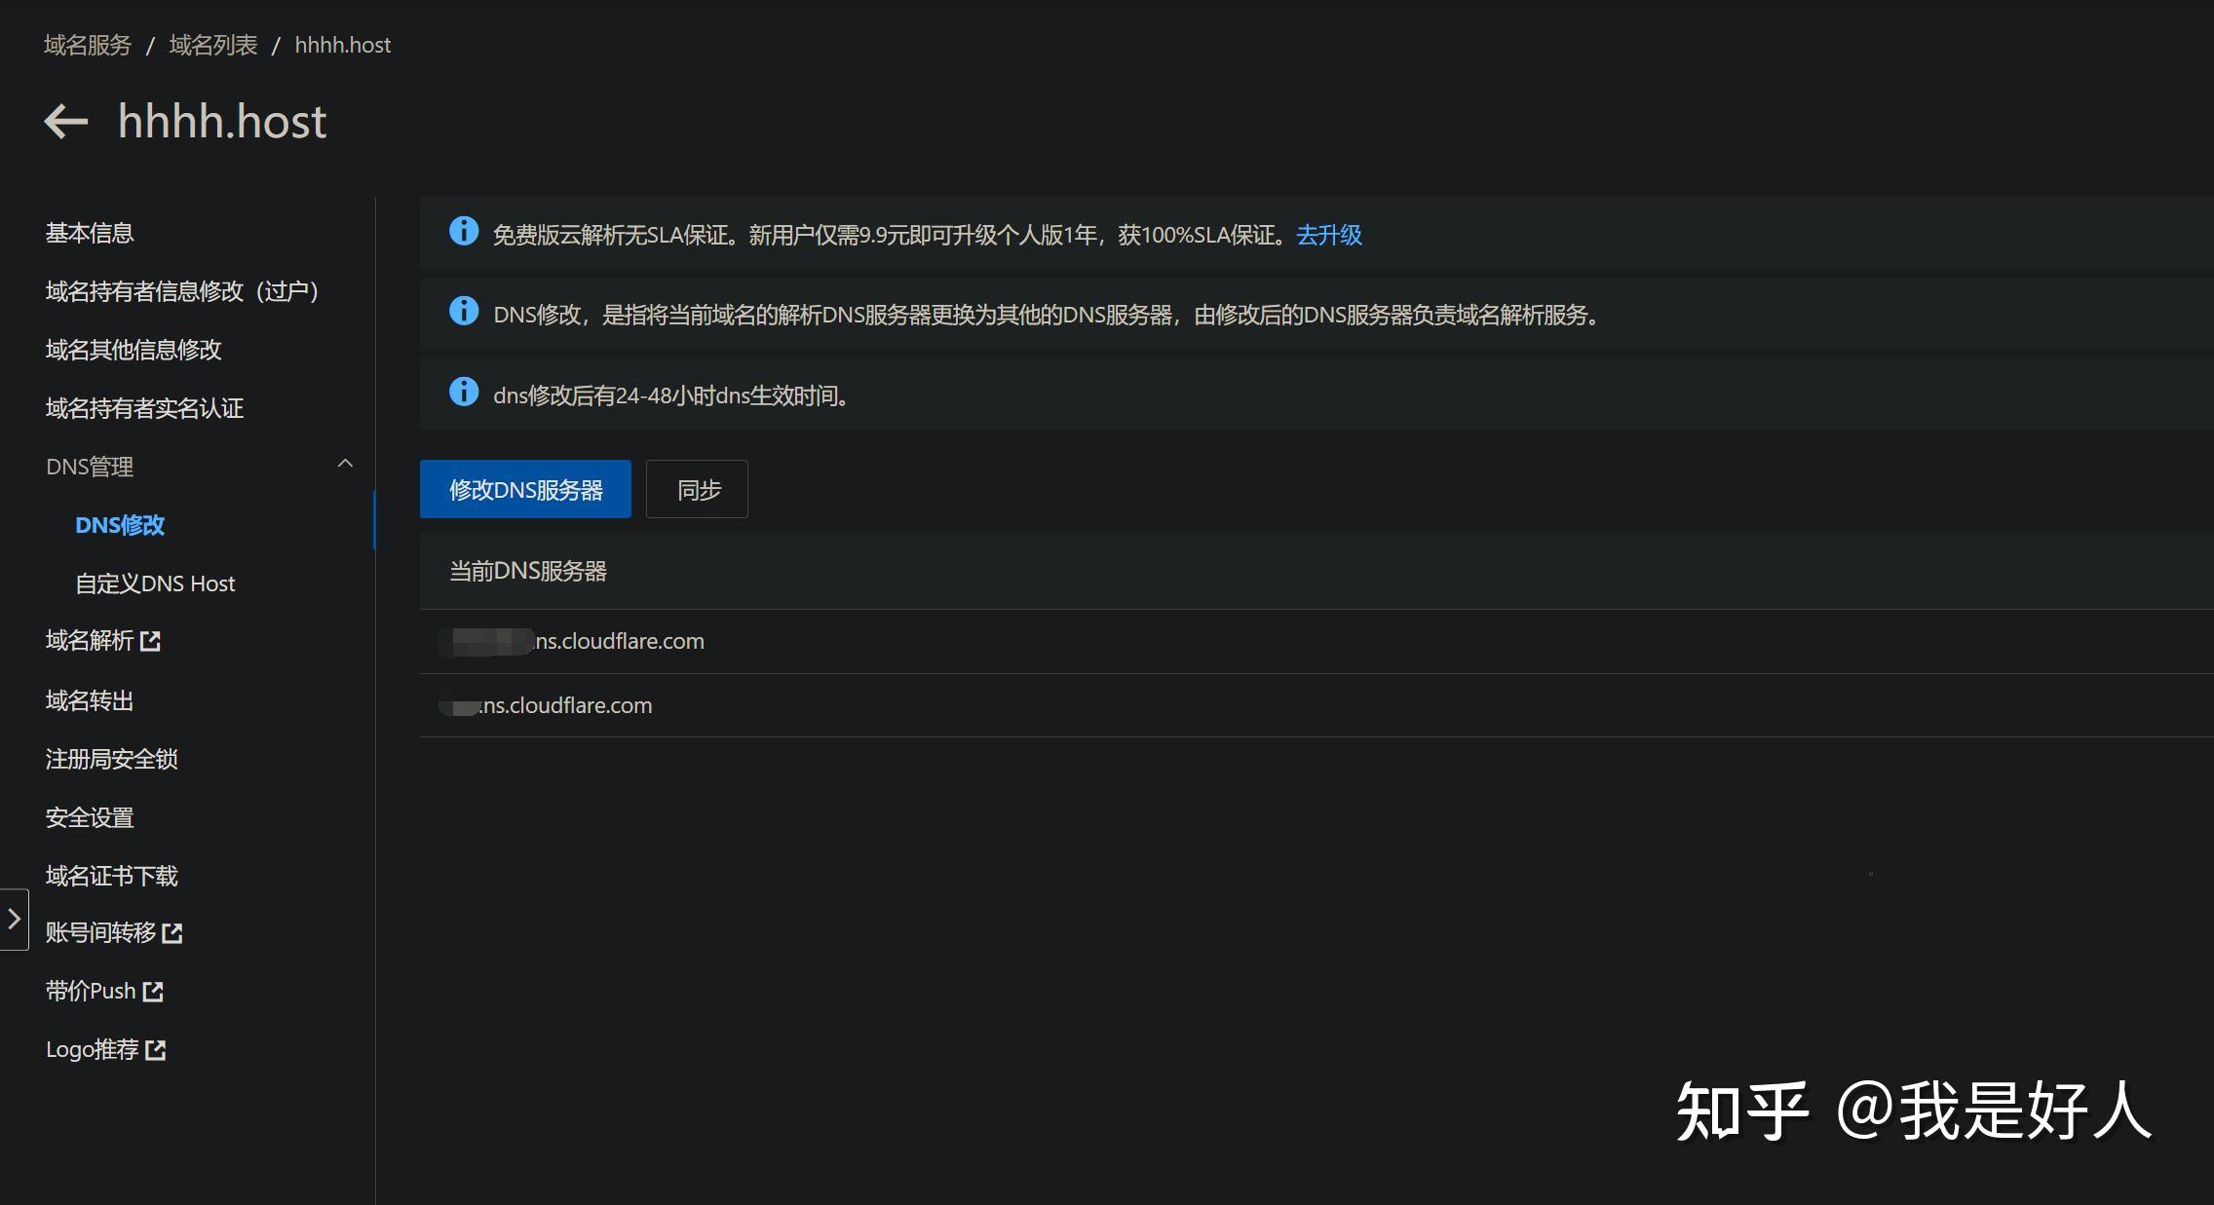Open 安全设置 in the sidebar

click(90, 817)
